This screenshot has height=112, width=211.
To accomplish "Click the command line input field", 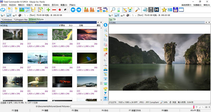I will (132, 106).
